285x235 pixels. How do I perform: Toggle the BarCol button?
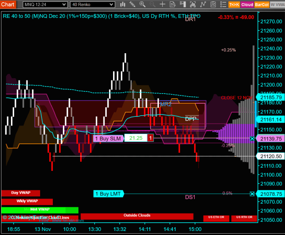click(262, 5)
